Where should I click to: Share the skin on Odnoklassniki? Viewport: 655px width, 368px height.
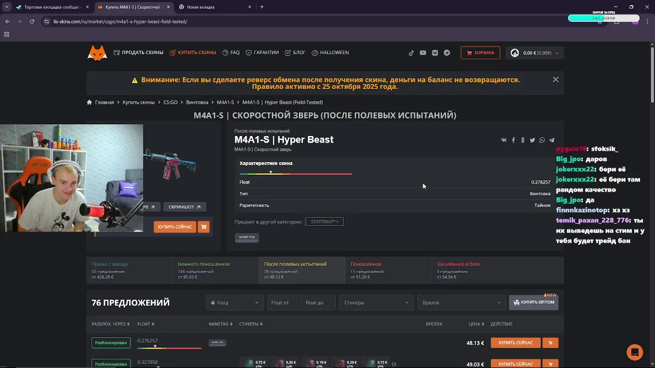coord(522,140)
